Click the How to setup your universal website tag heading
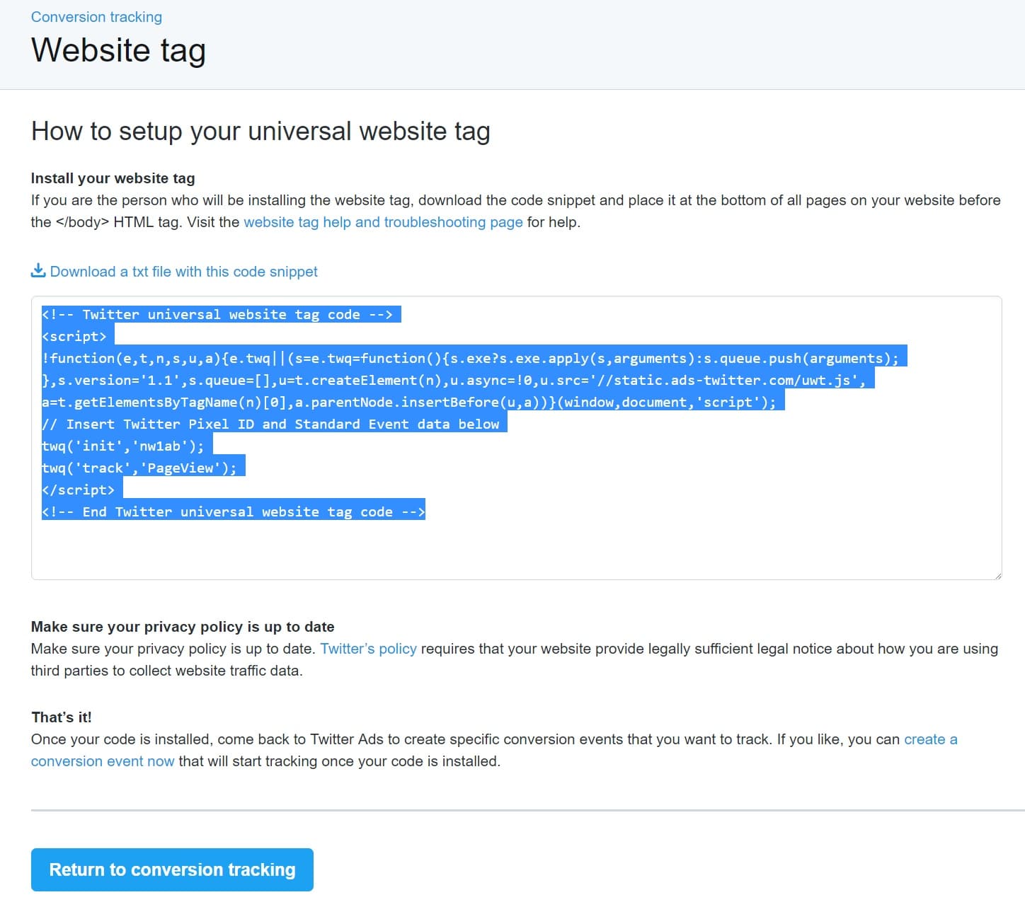The image size is (1025, 902). point(260,131)
